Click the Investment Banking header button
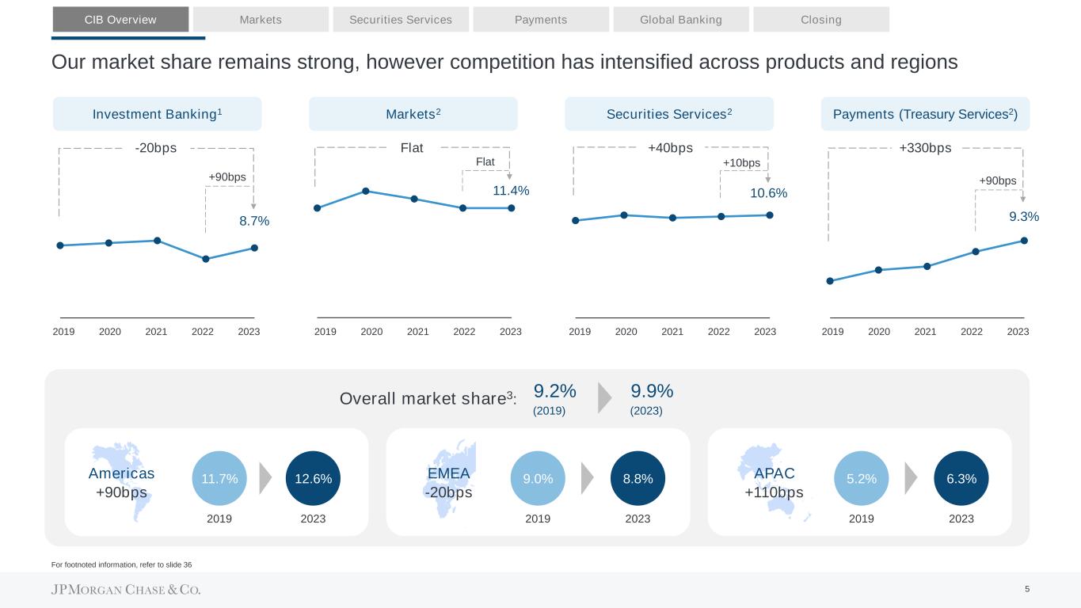Image resolution: width=1081 pixels, height=608 pixels. (x=157, y=114)
